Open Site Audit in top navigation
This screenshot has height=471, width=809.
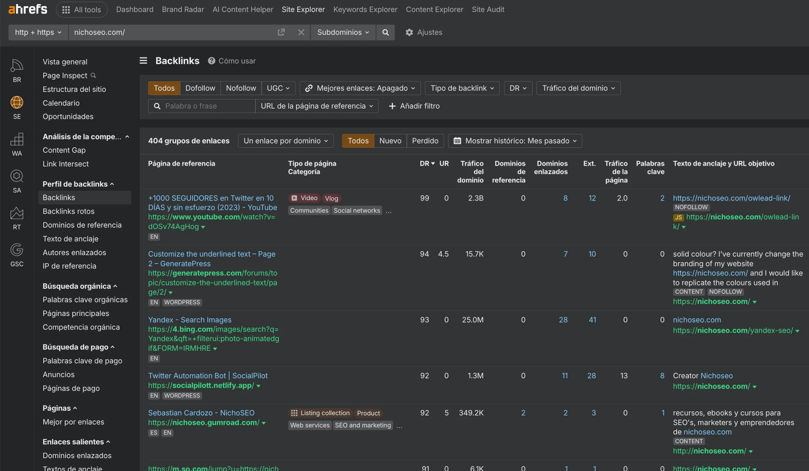pyautogui.click(x=488, y=9)
